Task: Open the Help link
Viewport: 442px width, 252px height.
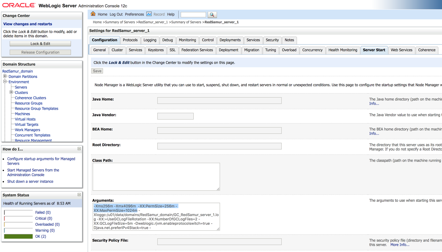Action: point(171,14)
